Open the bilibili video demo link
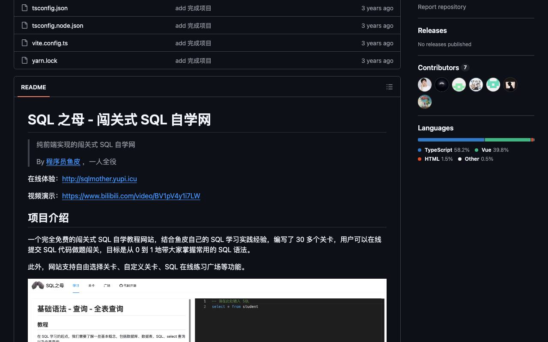548x342 pixels. 131,196
